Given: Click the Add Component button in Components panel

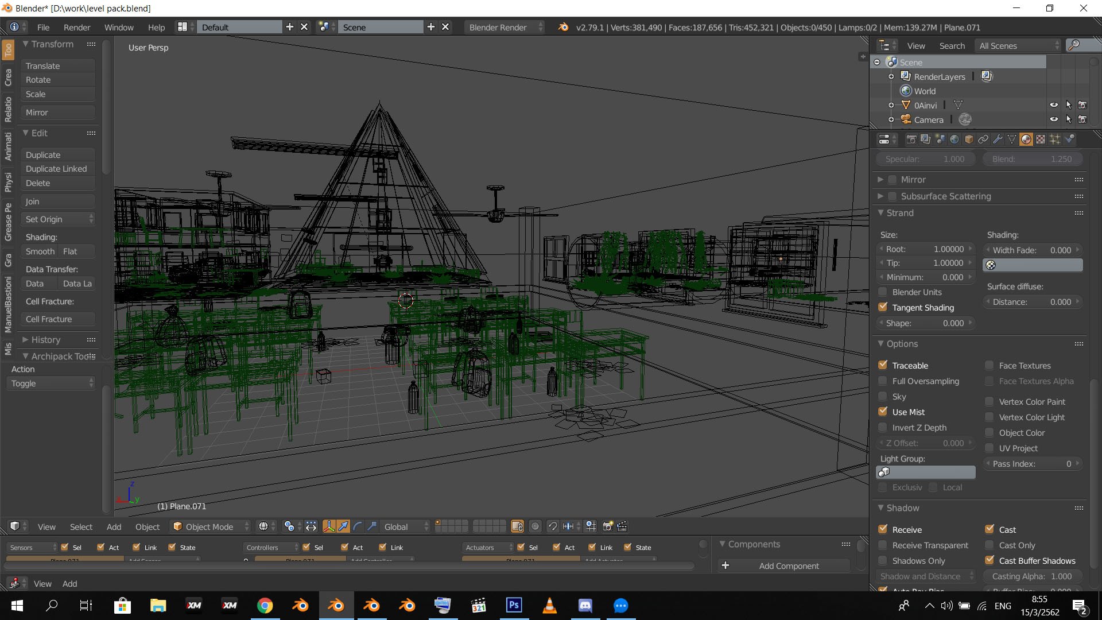Looking at the screenshot, I should coord(788,565).
